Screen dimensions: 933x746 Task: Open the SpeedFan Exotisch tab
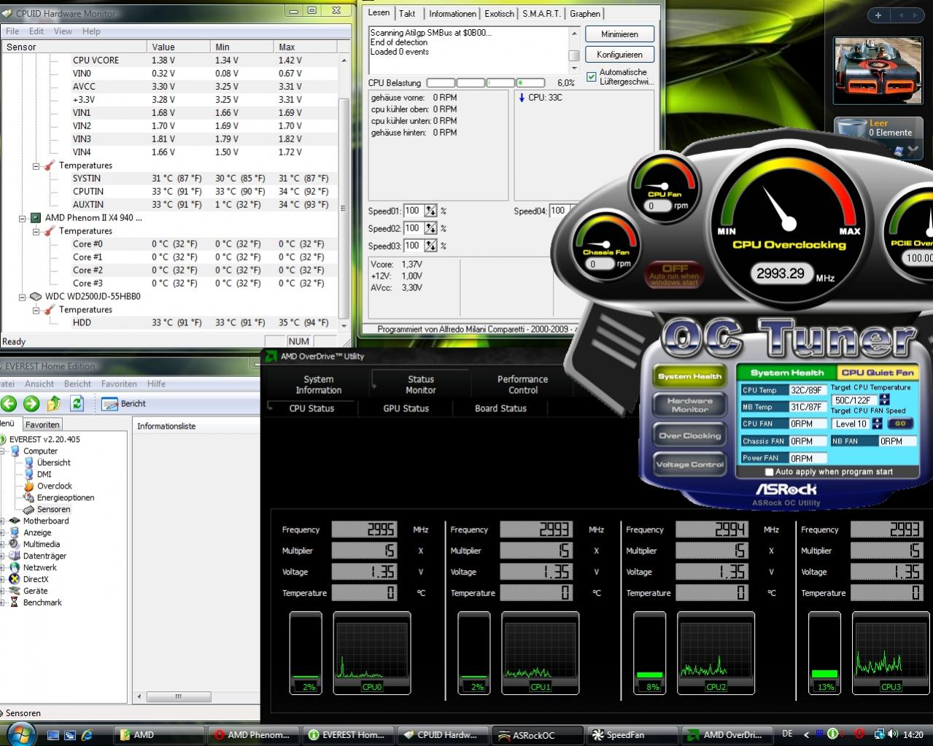(499, 13)
